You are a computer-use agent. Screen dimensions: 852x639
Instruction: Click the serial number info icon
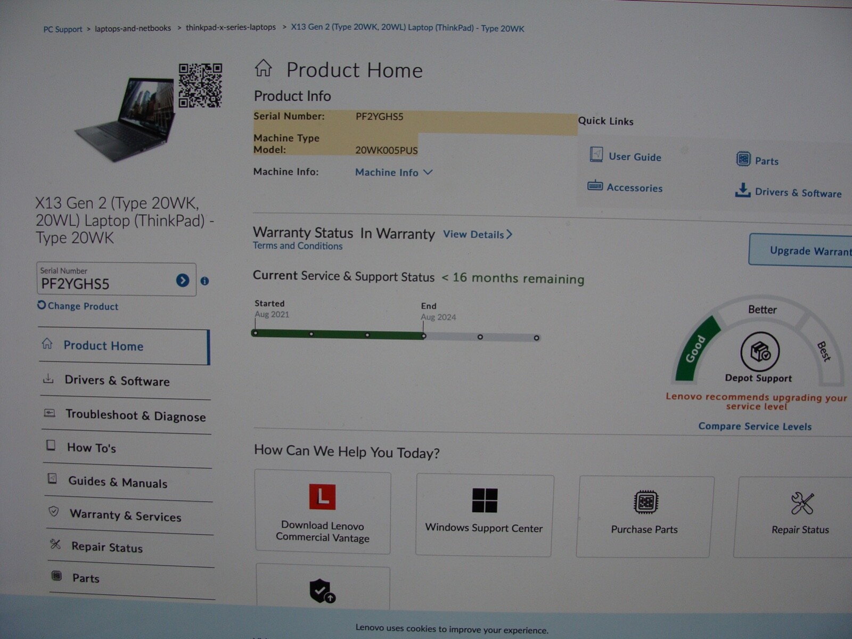pyautogui.click(x=204, y=281)
